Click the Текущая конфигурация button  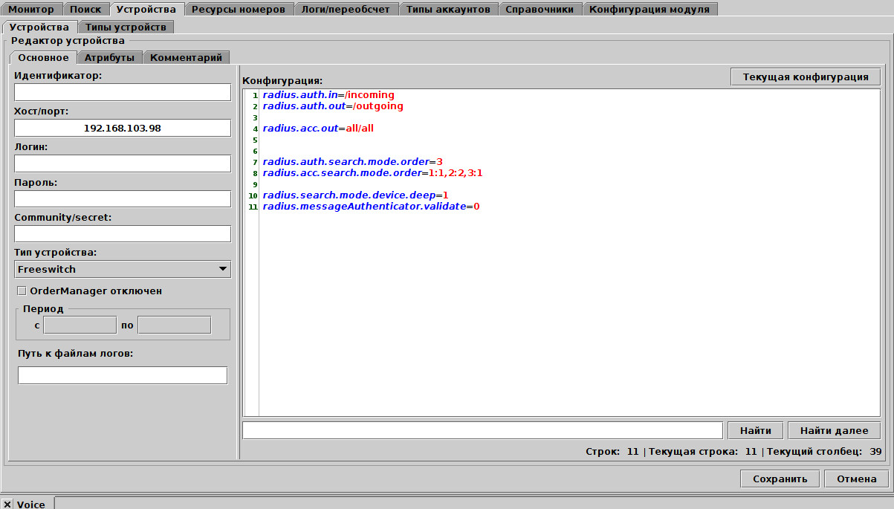click(x=806, y=77)
